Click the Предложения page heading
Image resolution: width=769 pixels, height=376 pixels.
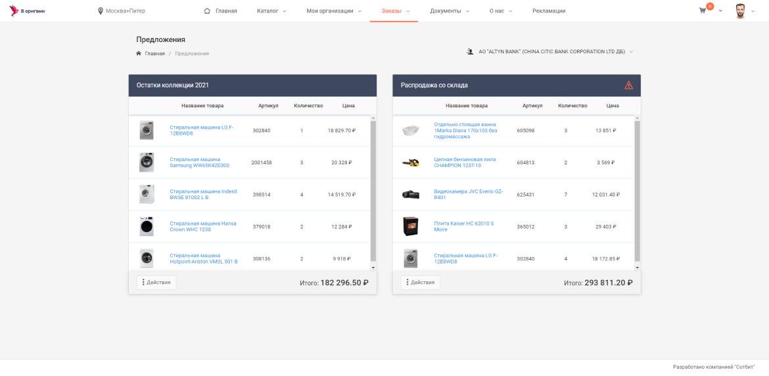161,39
